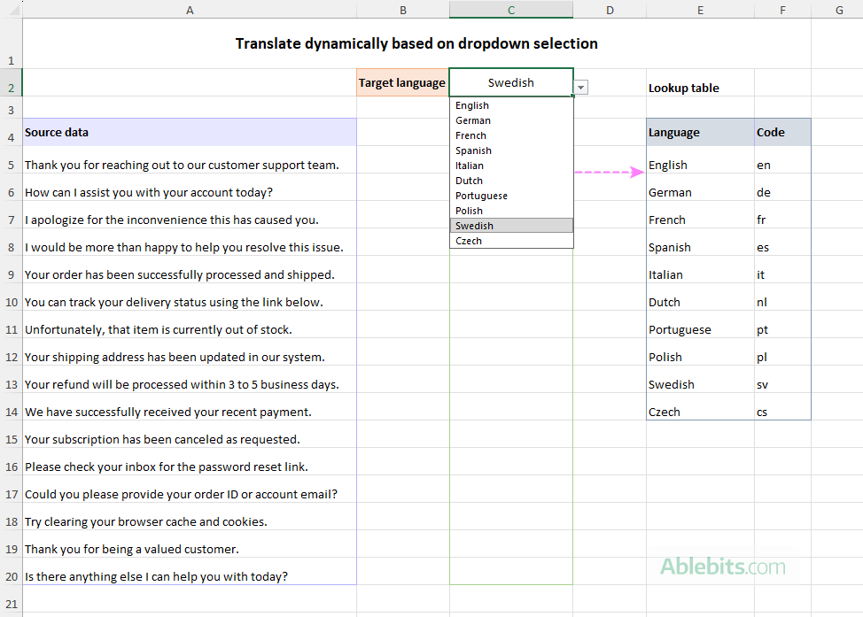The height and width of the screenshot is (617, 863).
Task: Choose highlighted Swedish in the dropdown list
Action: (x=511, y=226)
